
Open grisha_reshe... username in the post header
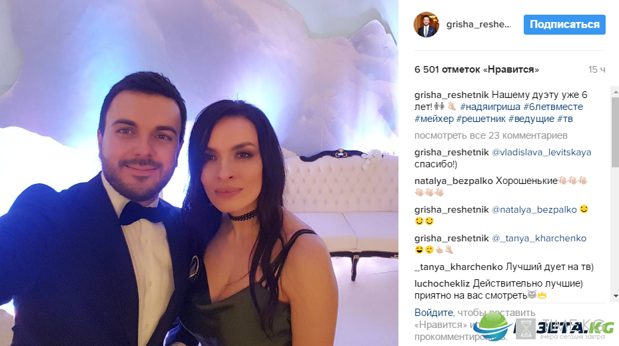[x=478, y=25]
